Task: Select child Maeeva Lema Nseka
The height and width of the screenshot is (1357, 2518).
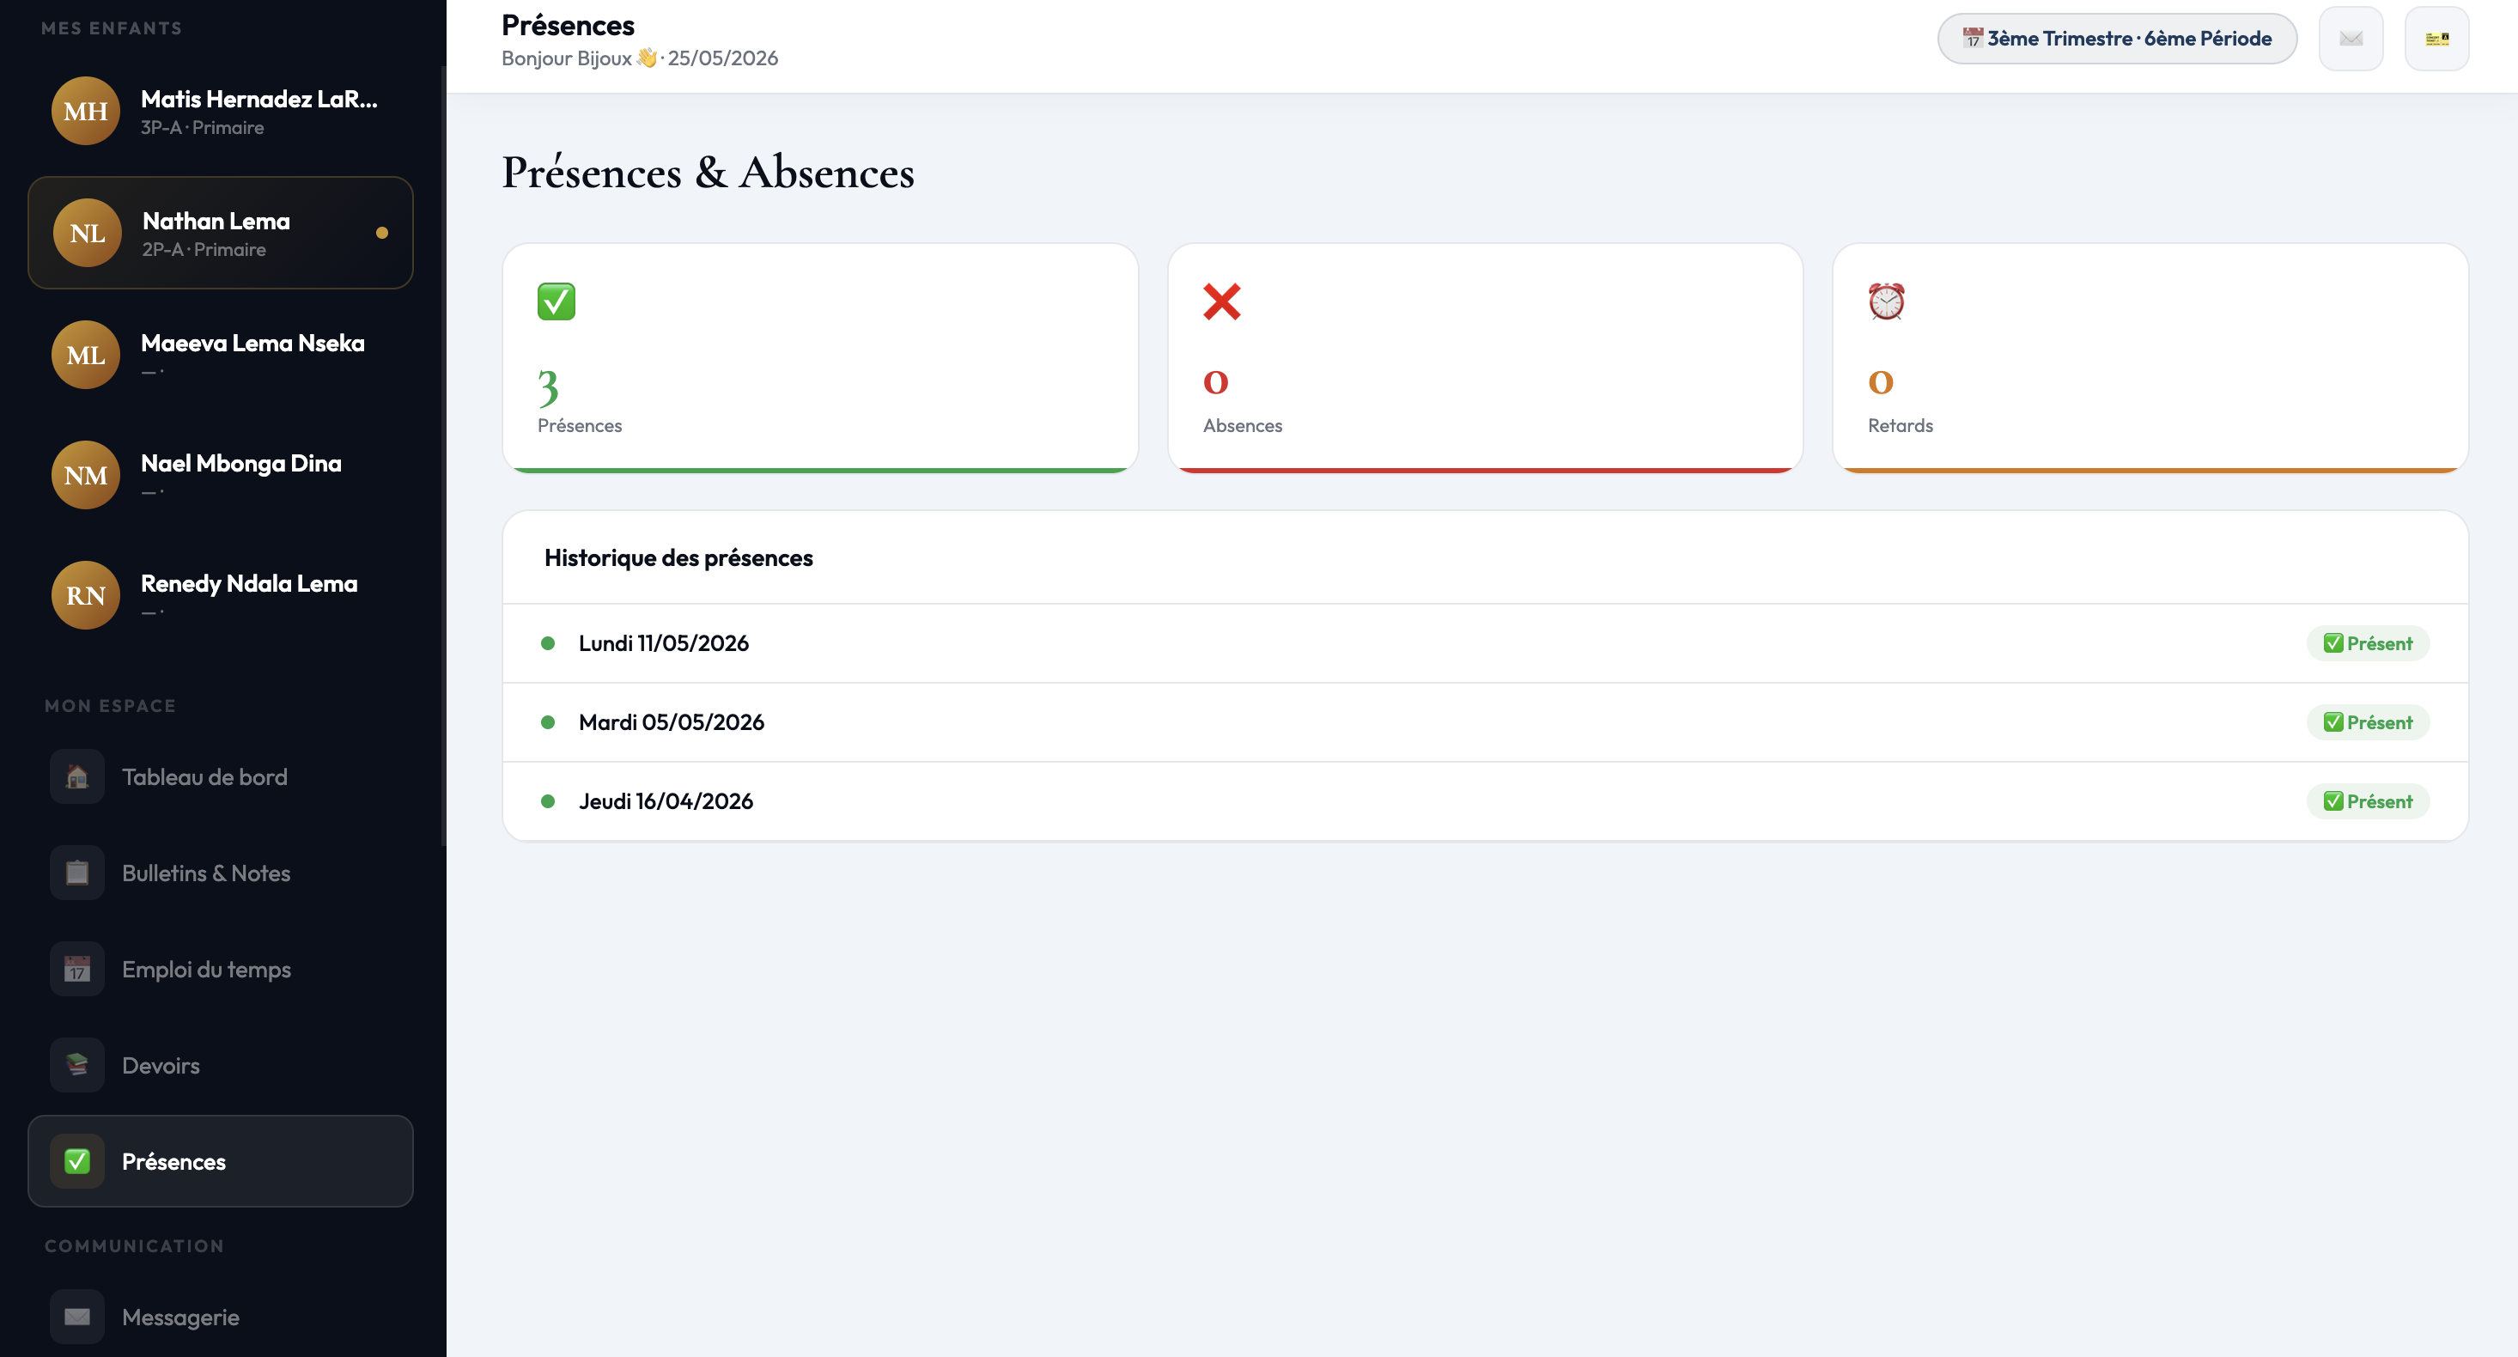Action: (x=221, y=355)
